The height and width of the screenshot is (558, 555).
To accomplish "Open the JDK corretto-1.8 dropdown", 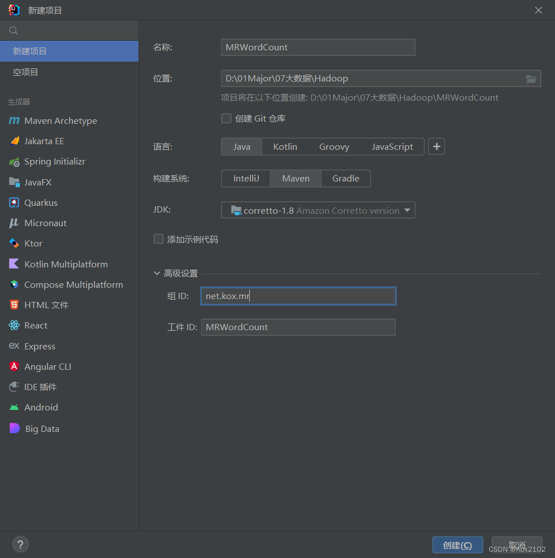I will pyautogui.click(x=318, y=210).
